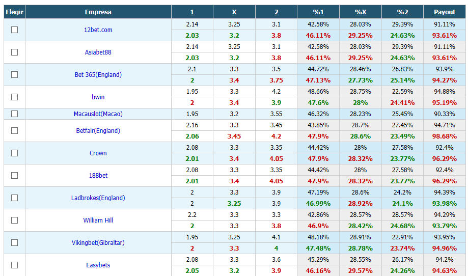
Task: Click the Elegir column header
Action: coord(15,12)
